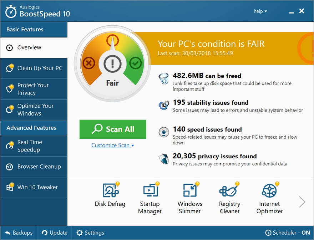Launch the Registry Cleaner tool icon

[x=229, y=190]
